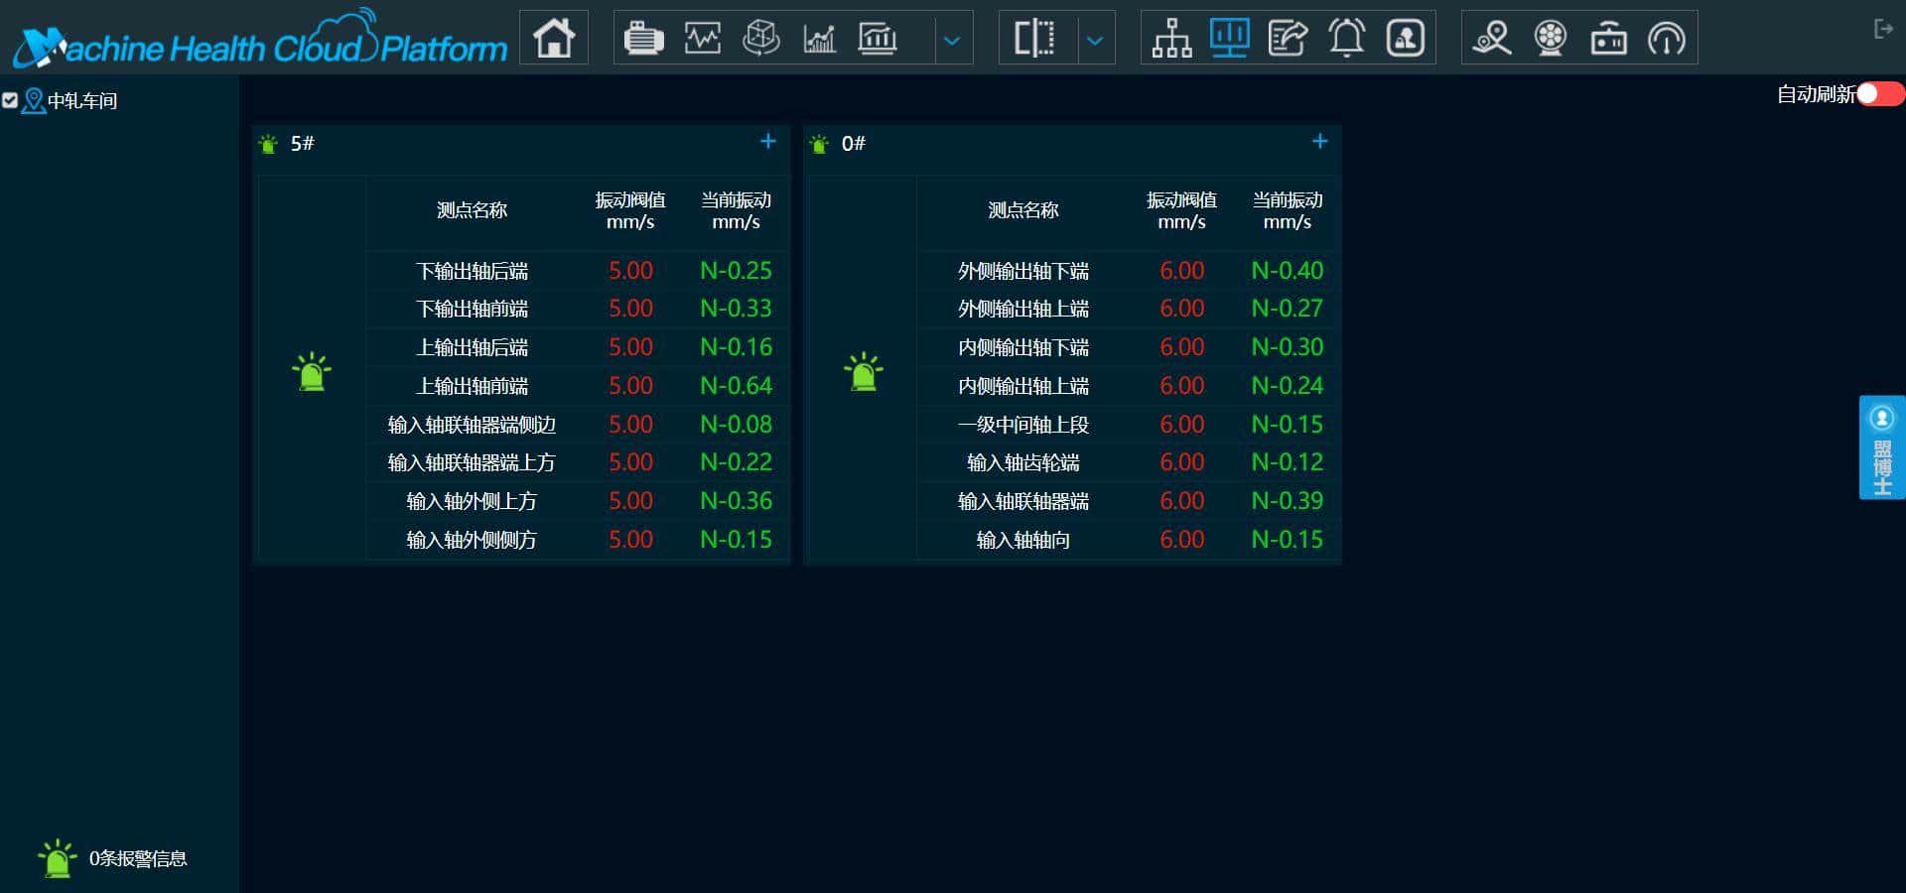Select the 外侧输出轴上端 row name
The height and width of the screenshot is (893, 1906).
[1023, 310]
